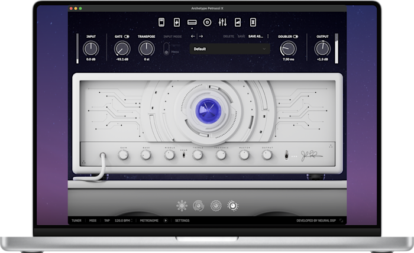Toggle the Doubler on/off switch
The width and height of the screenshot is (414, 253).
[296, 37]
